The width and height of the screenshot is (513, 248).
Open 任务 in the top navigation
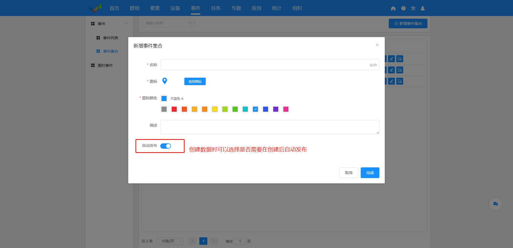click(x=216, y=8)
